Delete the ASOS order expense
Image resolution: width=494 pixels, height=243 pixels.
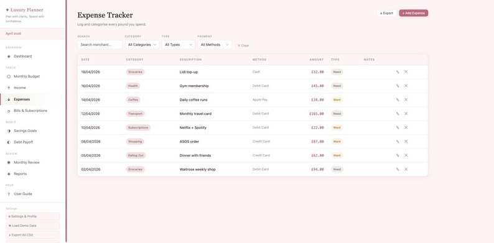click(406, 141)
